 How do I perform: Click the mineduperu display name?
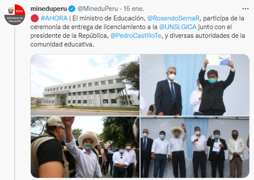tap(49, 9)
